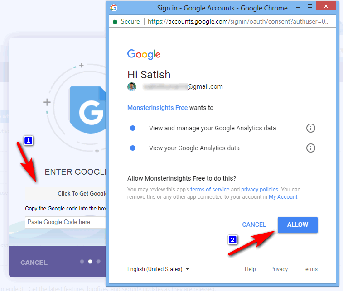The image size is (343, 291).
Task: Open the privacy policies link
Action: coord(260,190)
